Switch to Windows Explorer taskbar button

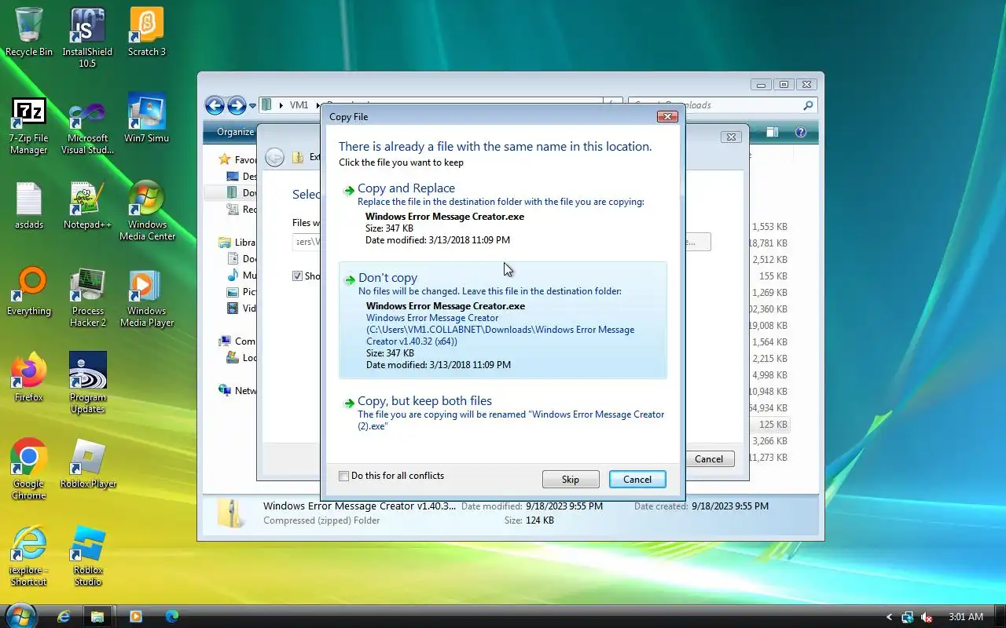pyautogui.click(x=97, y=616)
